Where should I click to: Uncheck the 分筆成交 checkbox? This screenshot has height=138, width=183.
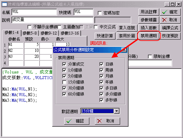64,64
